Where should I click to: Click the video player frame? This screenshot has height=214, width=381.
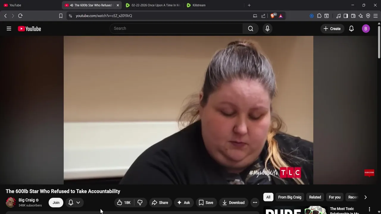coord(188,110)
